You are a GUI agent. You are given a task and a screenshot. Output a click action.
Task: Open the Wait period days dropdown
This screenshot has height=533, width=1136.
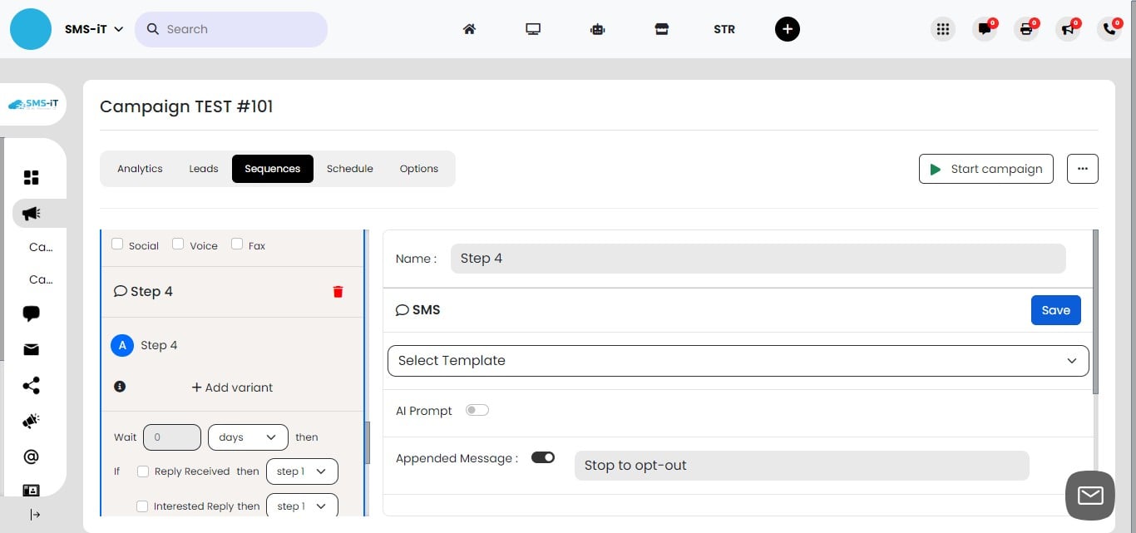(247, 437)
